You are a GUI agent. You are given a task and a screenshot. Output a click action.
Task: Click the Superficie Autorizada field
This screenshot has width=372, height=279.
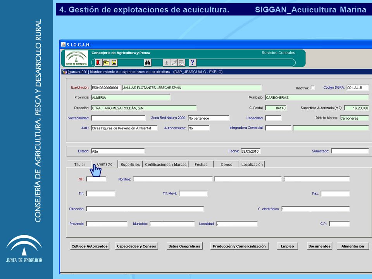[x=356, y=108]
